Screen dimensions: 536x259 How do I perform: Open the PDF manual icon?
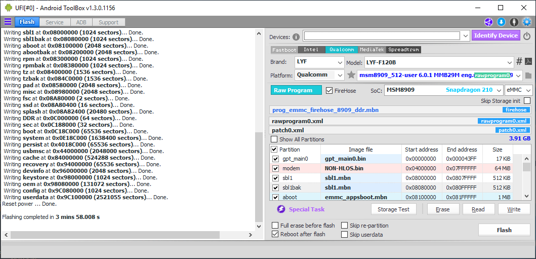tap(528, 62)
